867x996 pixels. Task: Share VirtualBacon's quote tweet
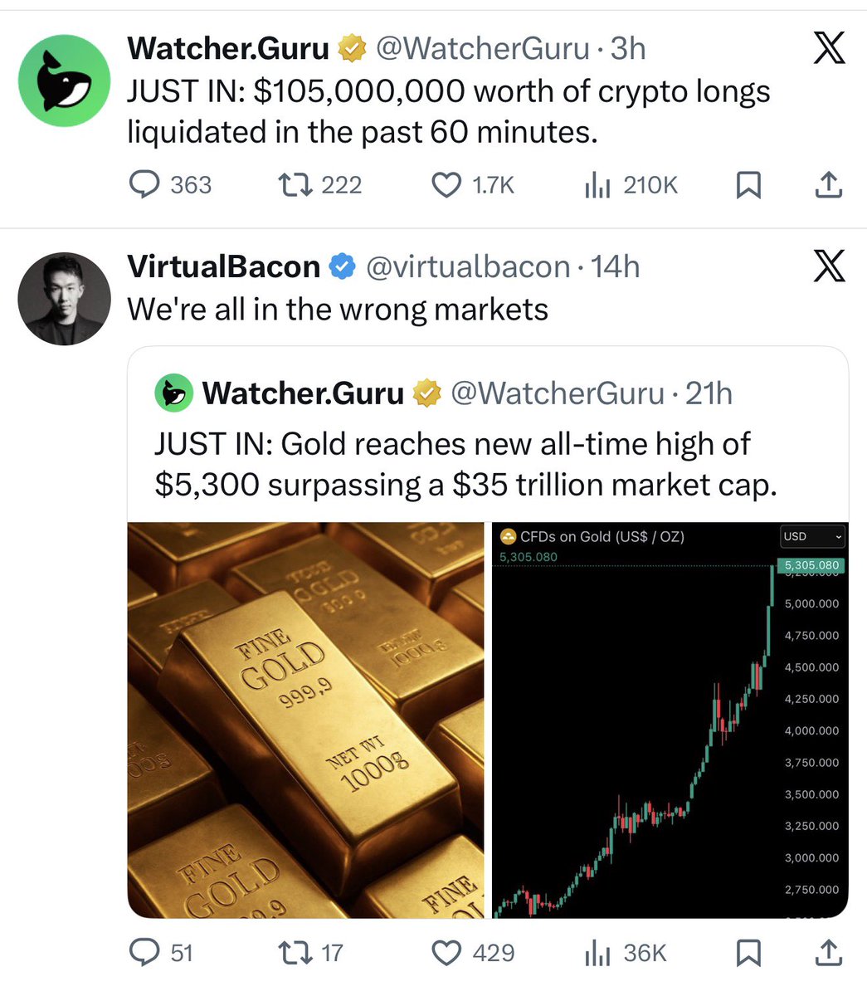tap(828, 953)
